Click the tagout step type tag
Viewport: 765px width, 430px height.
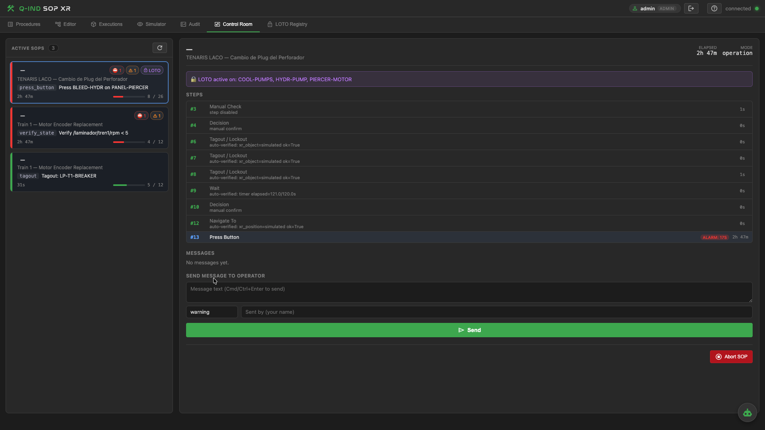coord(28,176)
